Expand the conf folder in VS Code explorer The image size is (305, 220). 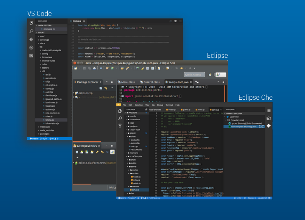[42, 36]
